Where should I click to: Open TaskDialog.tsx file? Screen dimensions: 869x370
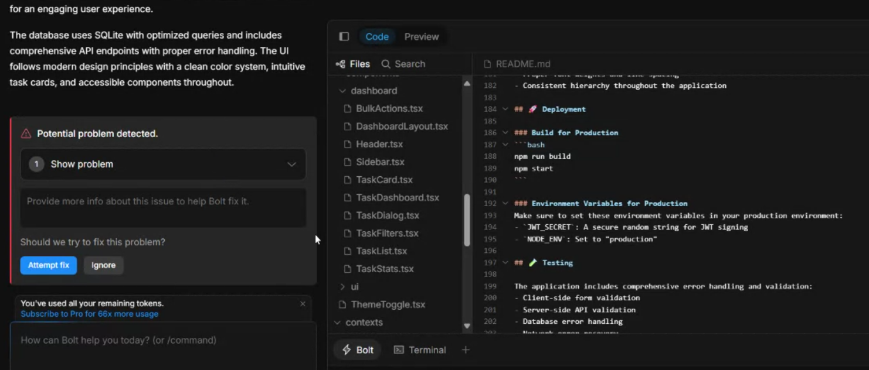click(x=388, y=215)
